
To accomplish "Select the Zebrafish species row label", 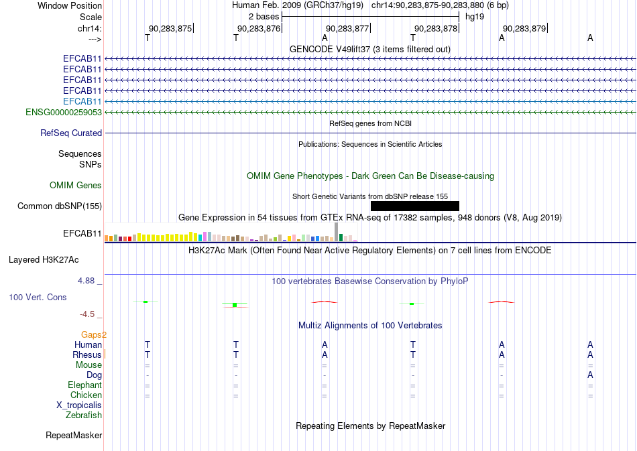I will 84,415.
